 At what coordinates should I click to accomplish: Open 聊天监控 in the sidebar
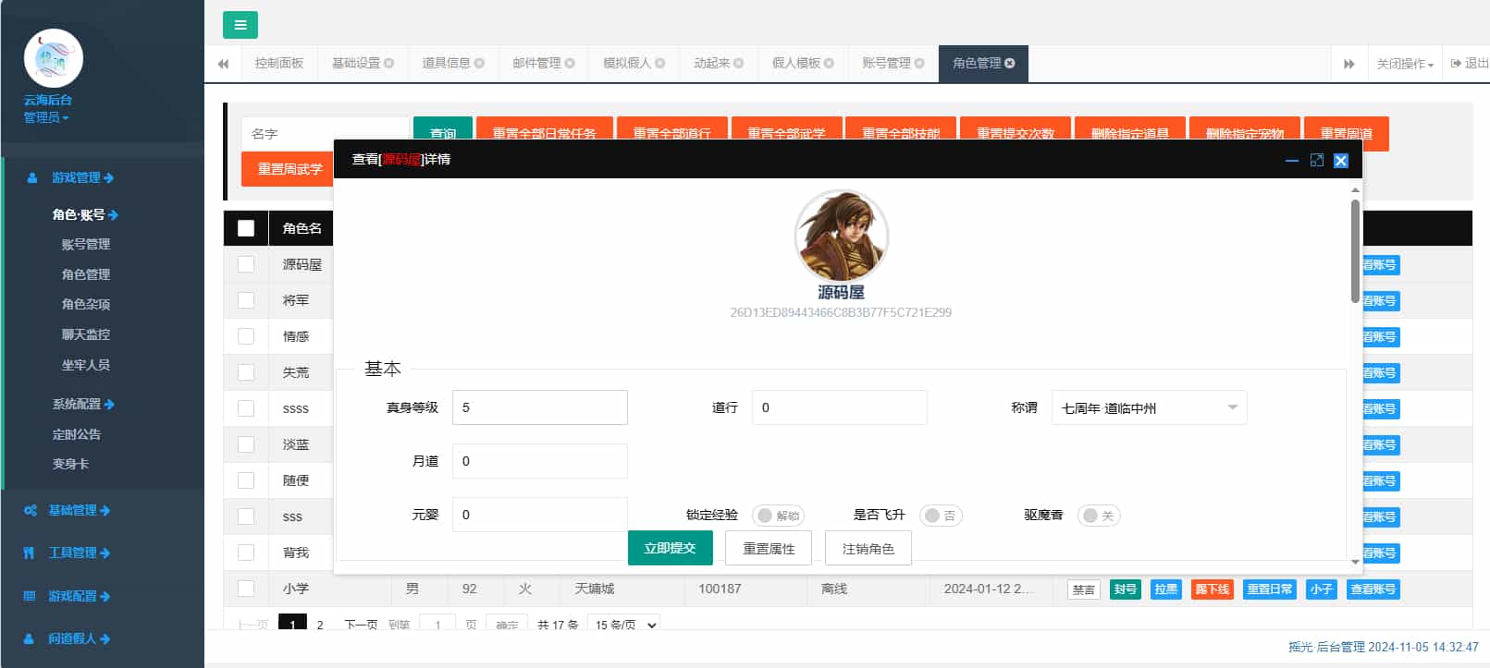click(86, 334)
